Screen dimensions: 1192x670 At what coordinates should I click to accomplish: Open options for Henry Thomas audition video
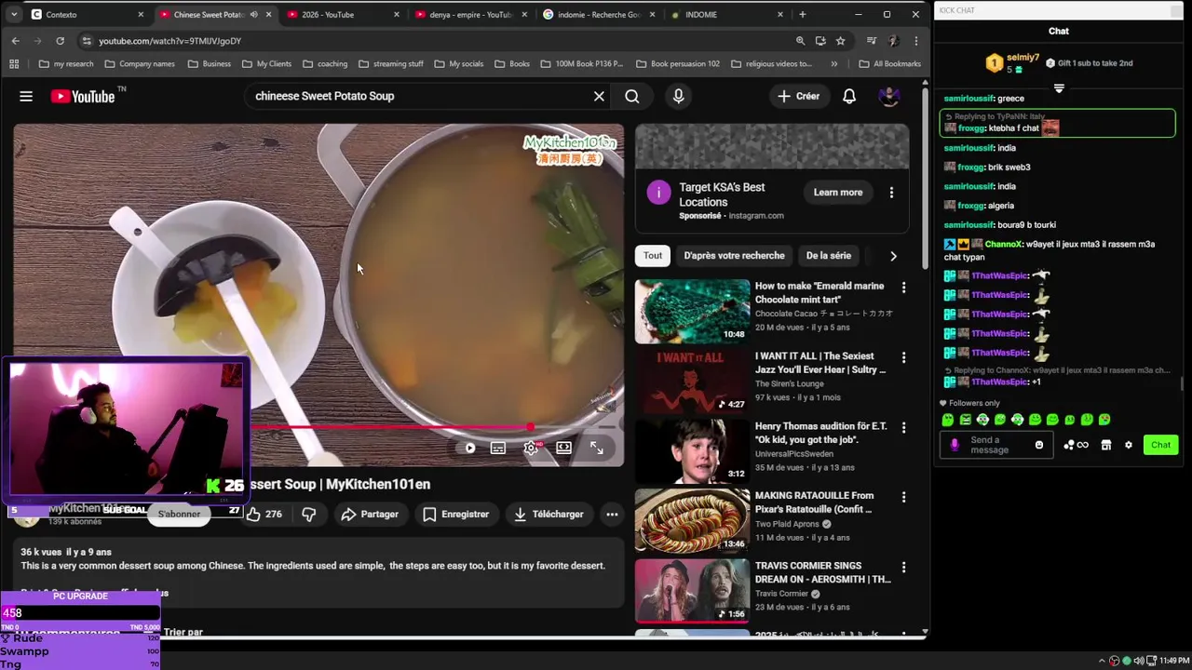903,427
